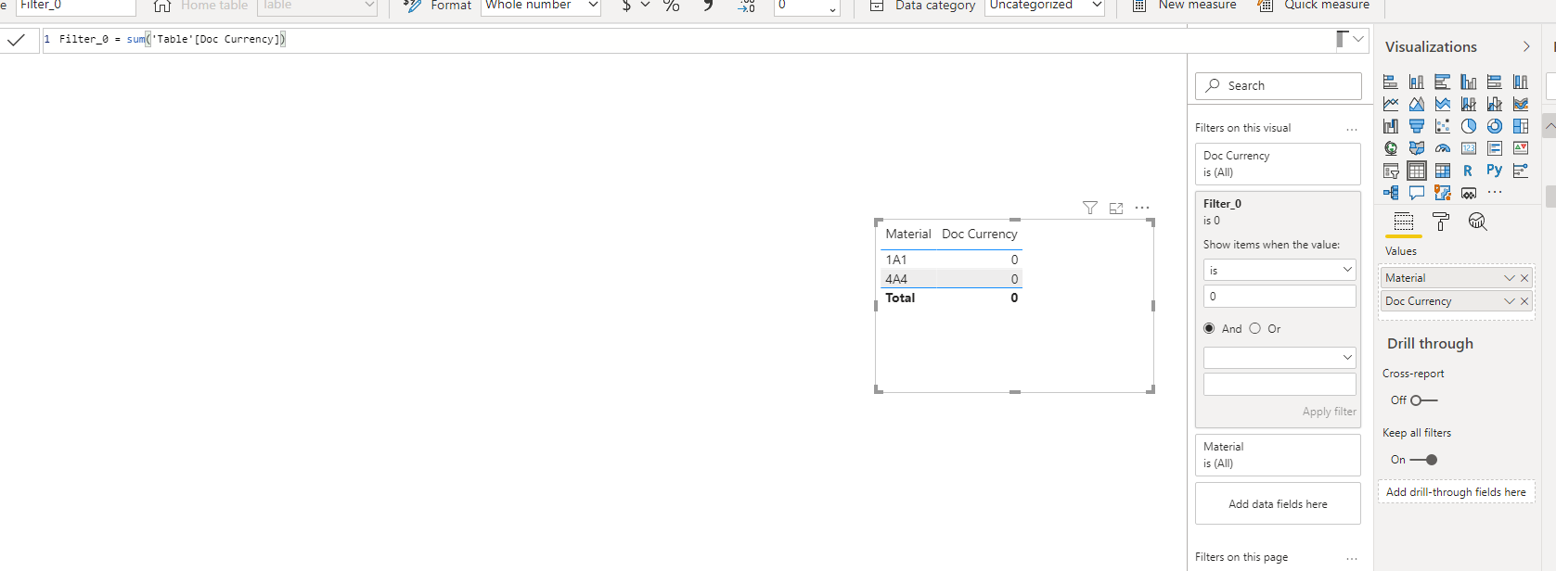Click the filter icon above the table visual
Viewport: 1556px width, 571px height.
(x=1090, y=208)
